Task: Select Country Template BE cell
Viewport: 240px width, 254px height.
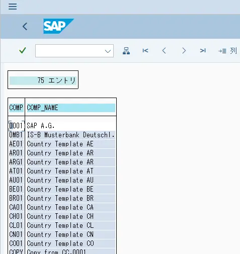Action: click(x=71, y=189)
